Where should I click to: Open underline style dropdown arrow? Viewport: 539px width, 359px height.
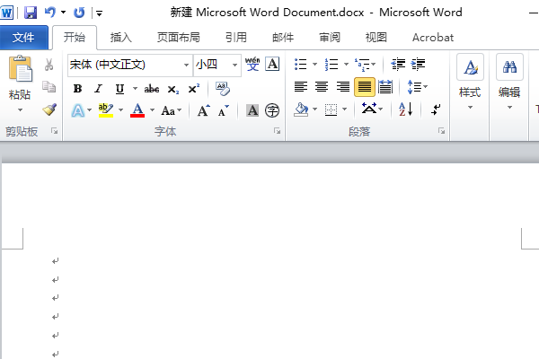pos(135,89)
